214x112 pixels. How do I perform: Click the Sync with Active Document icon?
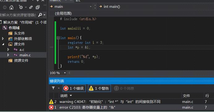coord(31,7)
